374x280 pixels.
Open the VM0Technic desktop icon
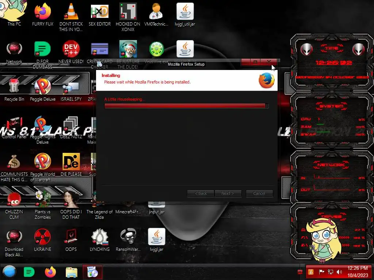156,14
